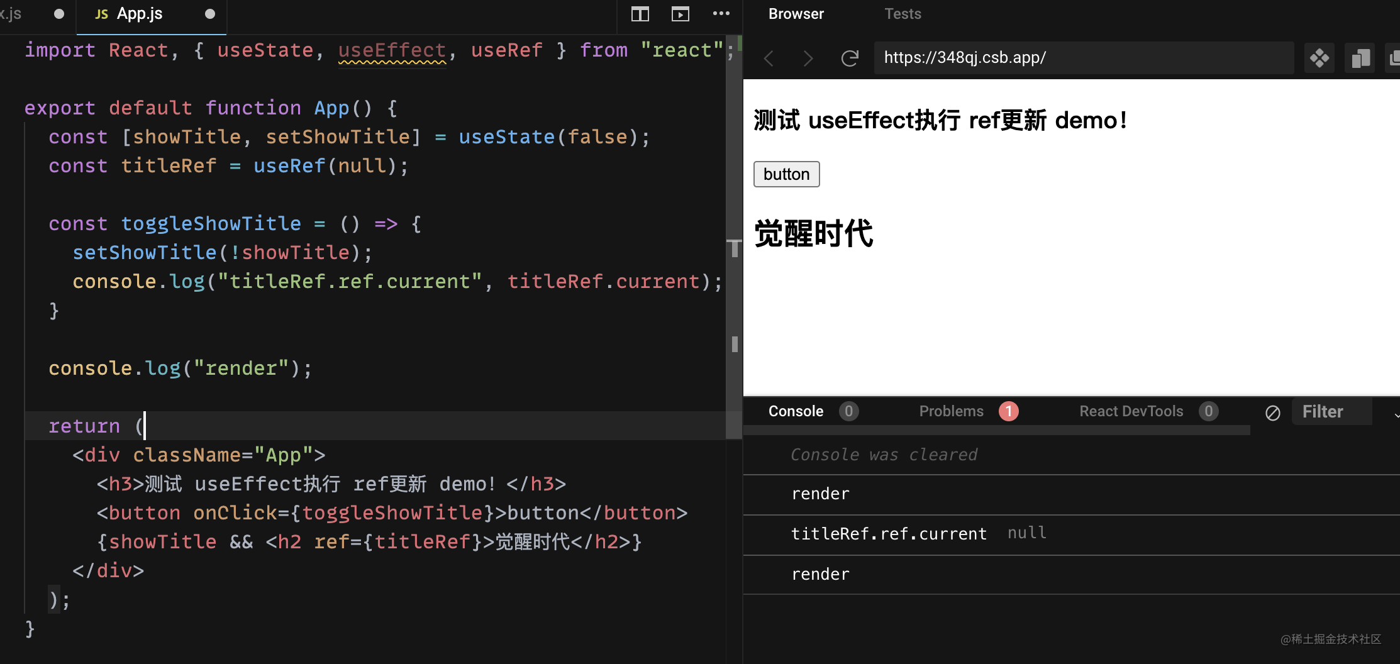Switch to the Tests tab
Screen dimensions: 1400x664
[902, 13]
